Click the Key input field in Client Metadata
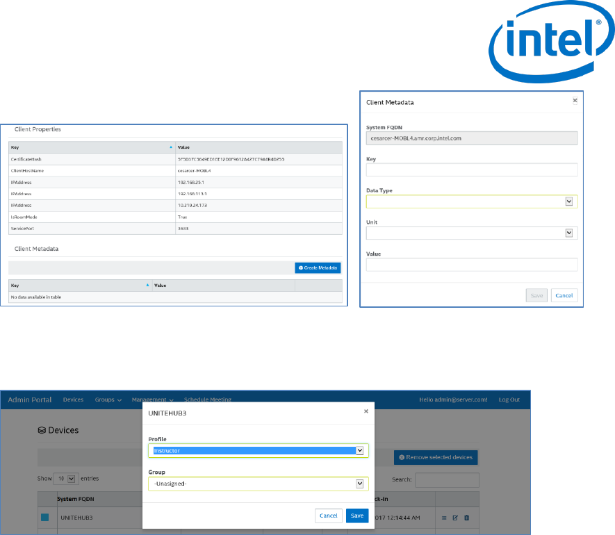Image resolution: width=615 pixels, height=535 pixels. tap(472, 170)
